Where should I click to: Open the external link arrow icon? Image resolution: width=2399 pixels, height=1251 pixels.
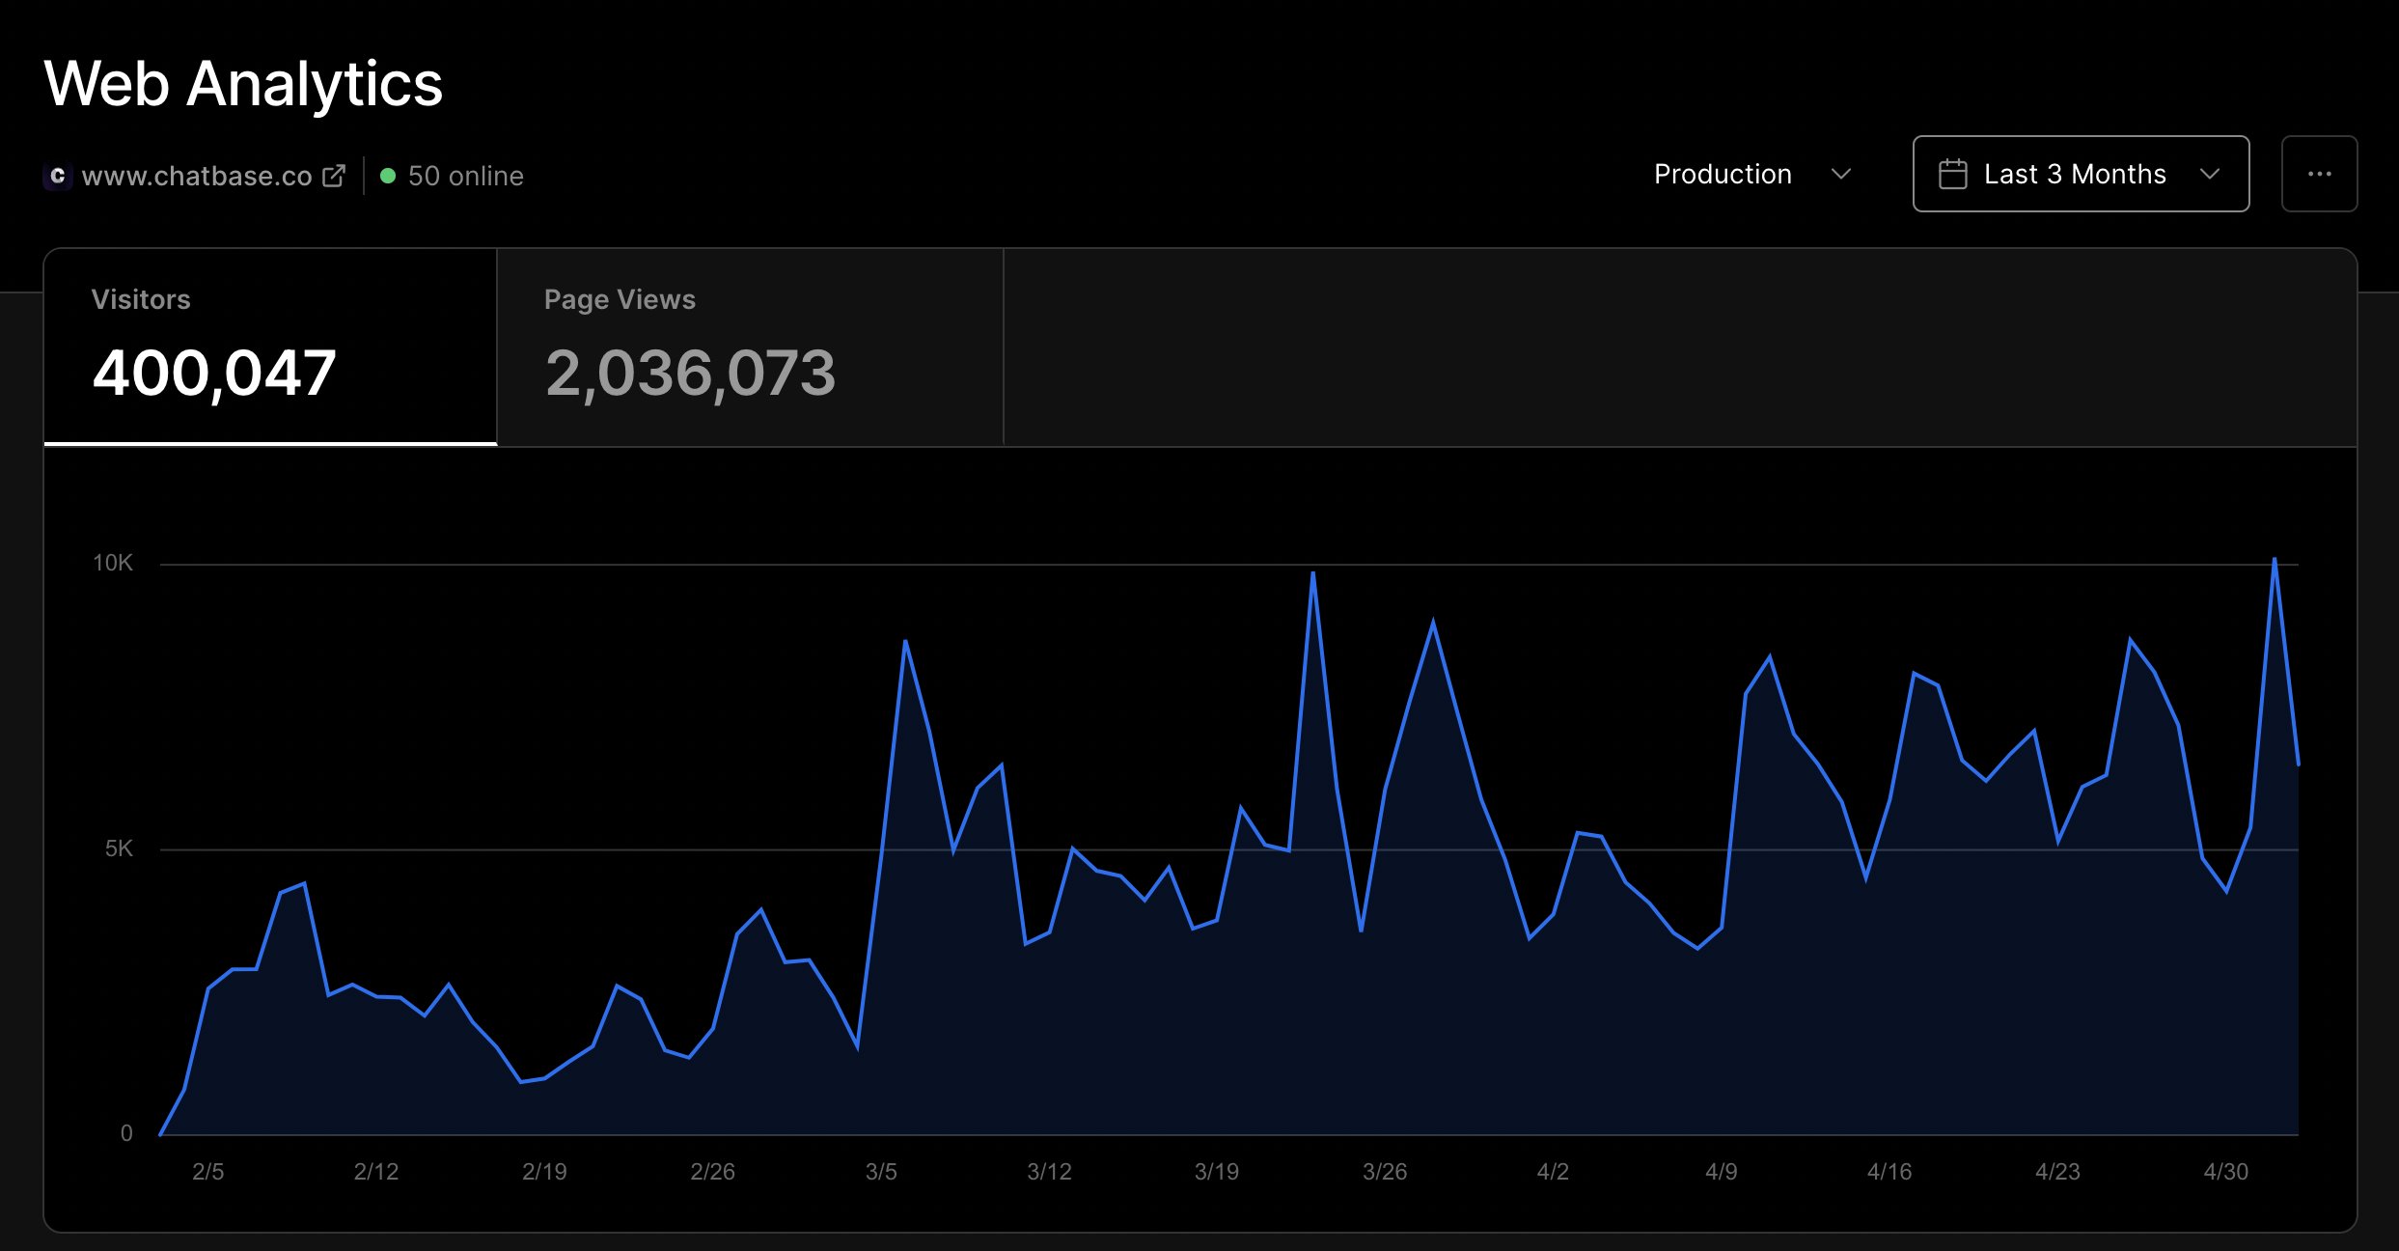click(334, 176)
